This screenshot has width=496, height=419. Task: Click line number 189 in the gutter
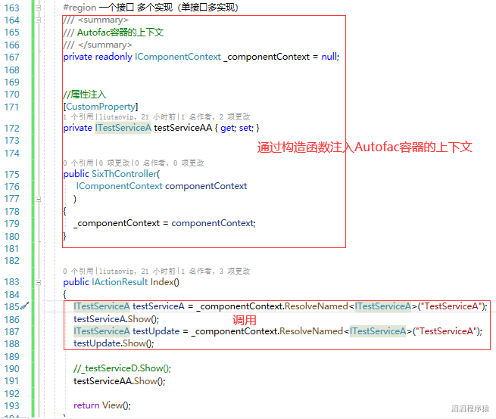click(x=11, y=357)
